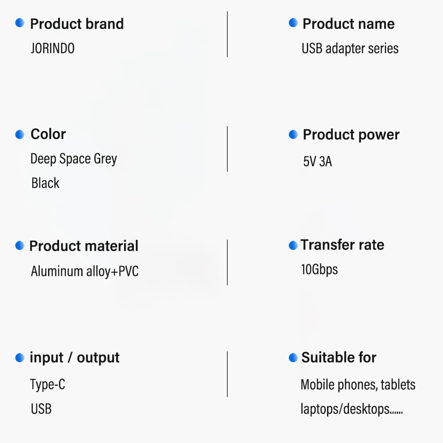Choose the Black color option
The width and height of the screenshot is (443, 443).
coord(45,183)
